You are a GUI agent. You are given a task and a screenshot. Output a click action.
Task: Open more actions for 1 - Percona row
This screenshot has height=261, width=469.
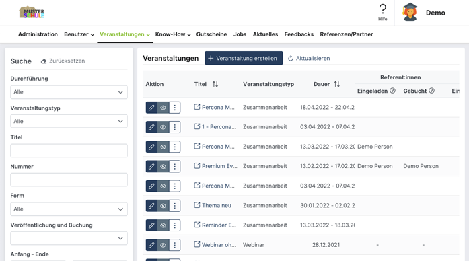tap(175, 127)
